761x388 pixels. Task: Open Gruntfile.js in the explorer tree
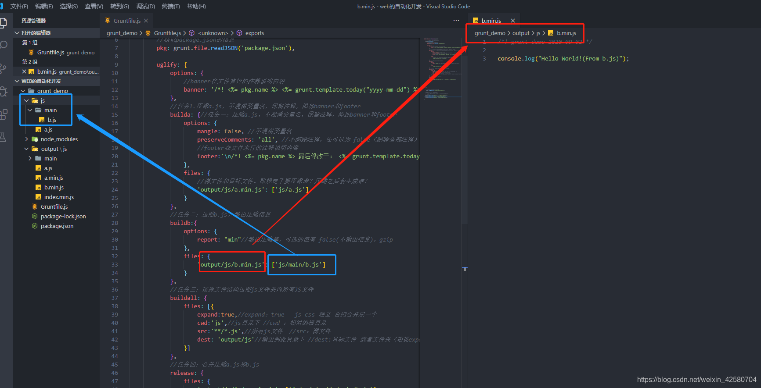[54, 206]
